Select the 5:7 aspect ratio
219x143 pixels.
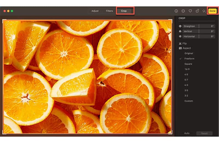coord(186,80)
